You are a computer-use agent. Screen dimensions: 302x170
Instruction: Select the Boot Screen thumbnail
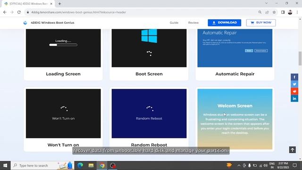pos(149,48)
